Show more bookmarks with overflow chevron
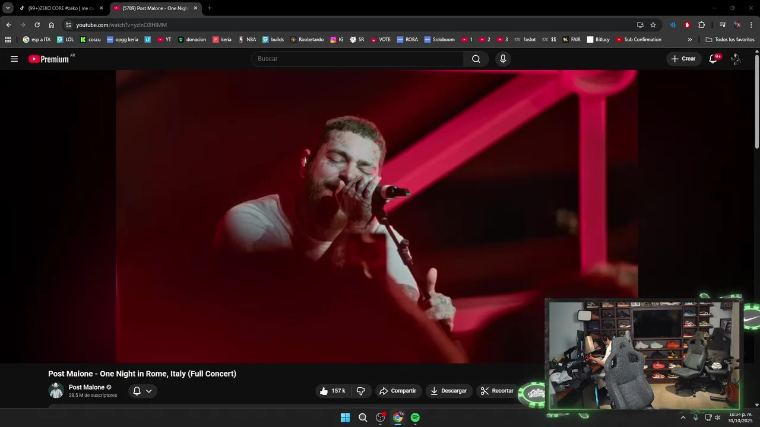760x427 pixels. pyautogui.click(x=690, y=40)
